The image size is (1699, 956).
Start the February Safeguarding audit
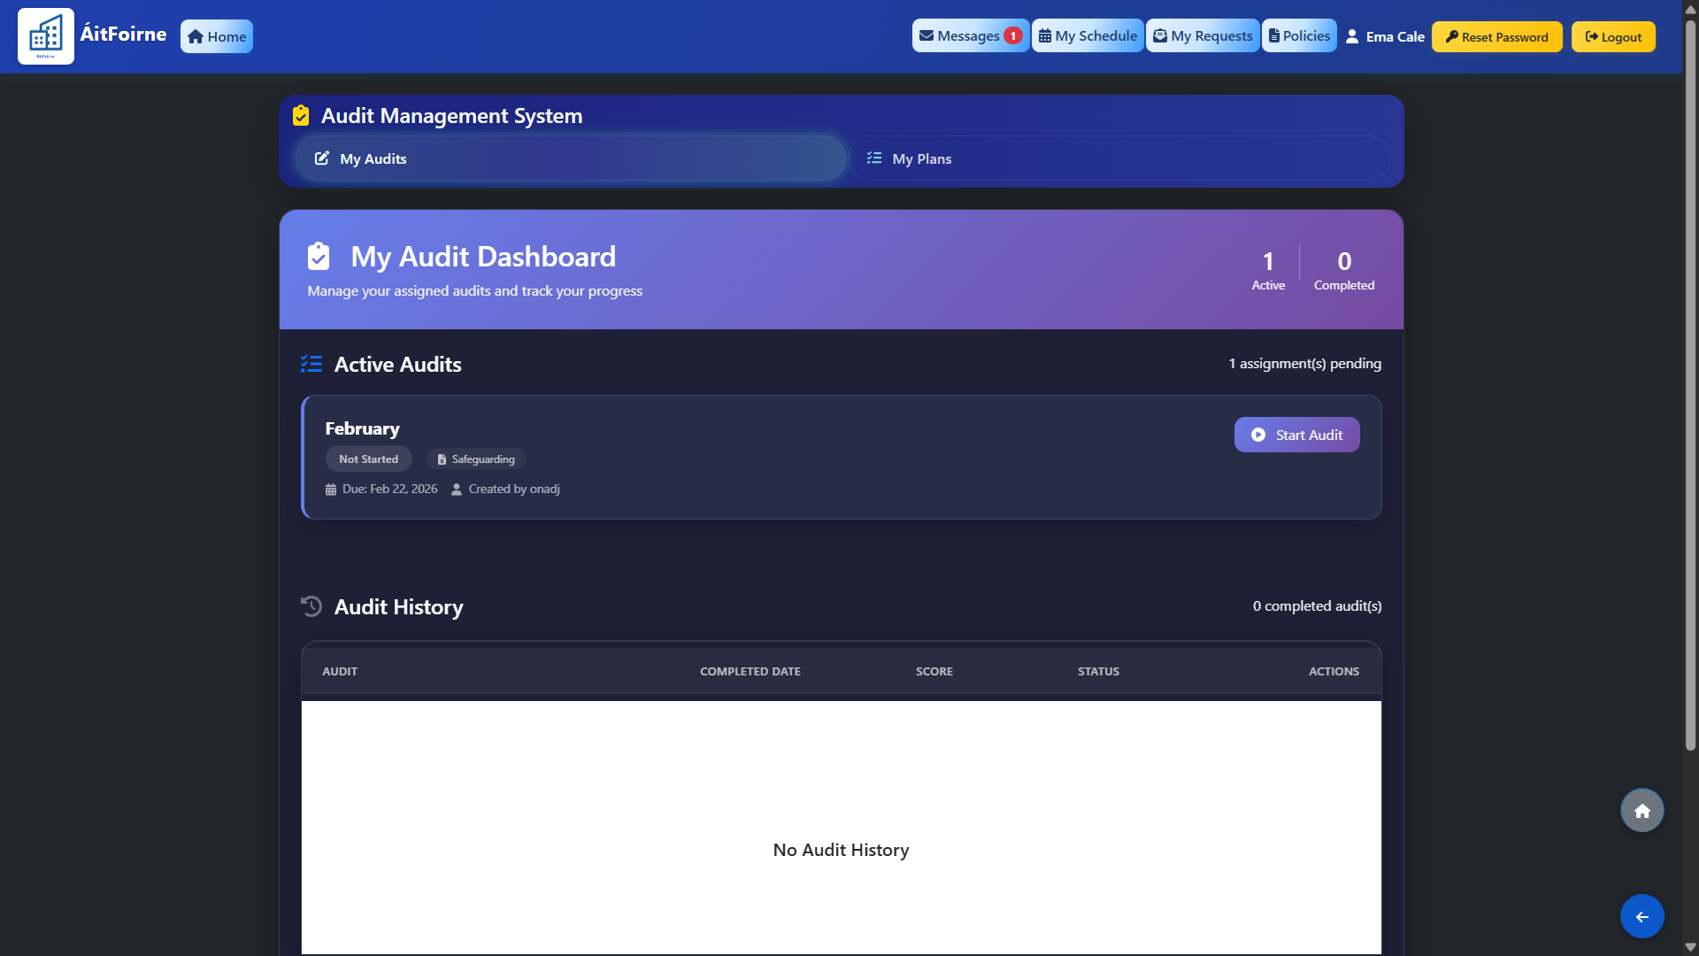[1296, 434]
